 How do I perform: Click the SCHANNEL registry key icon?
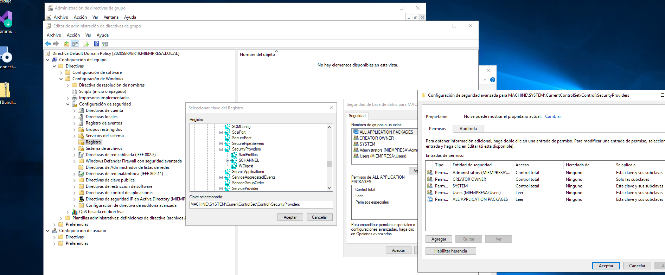[x=234, y=160]
